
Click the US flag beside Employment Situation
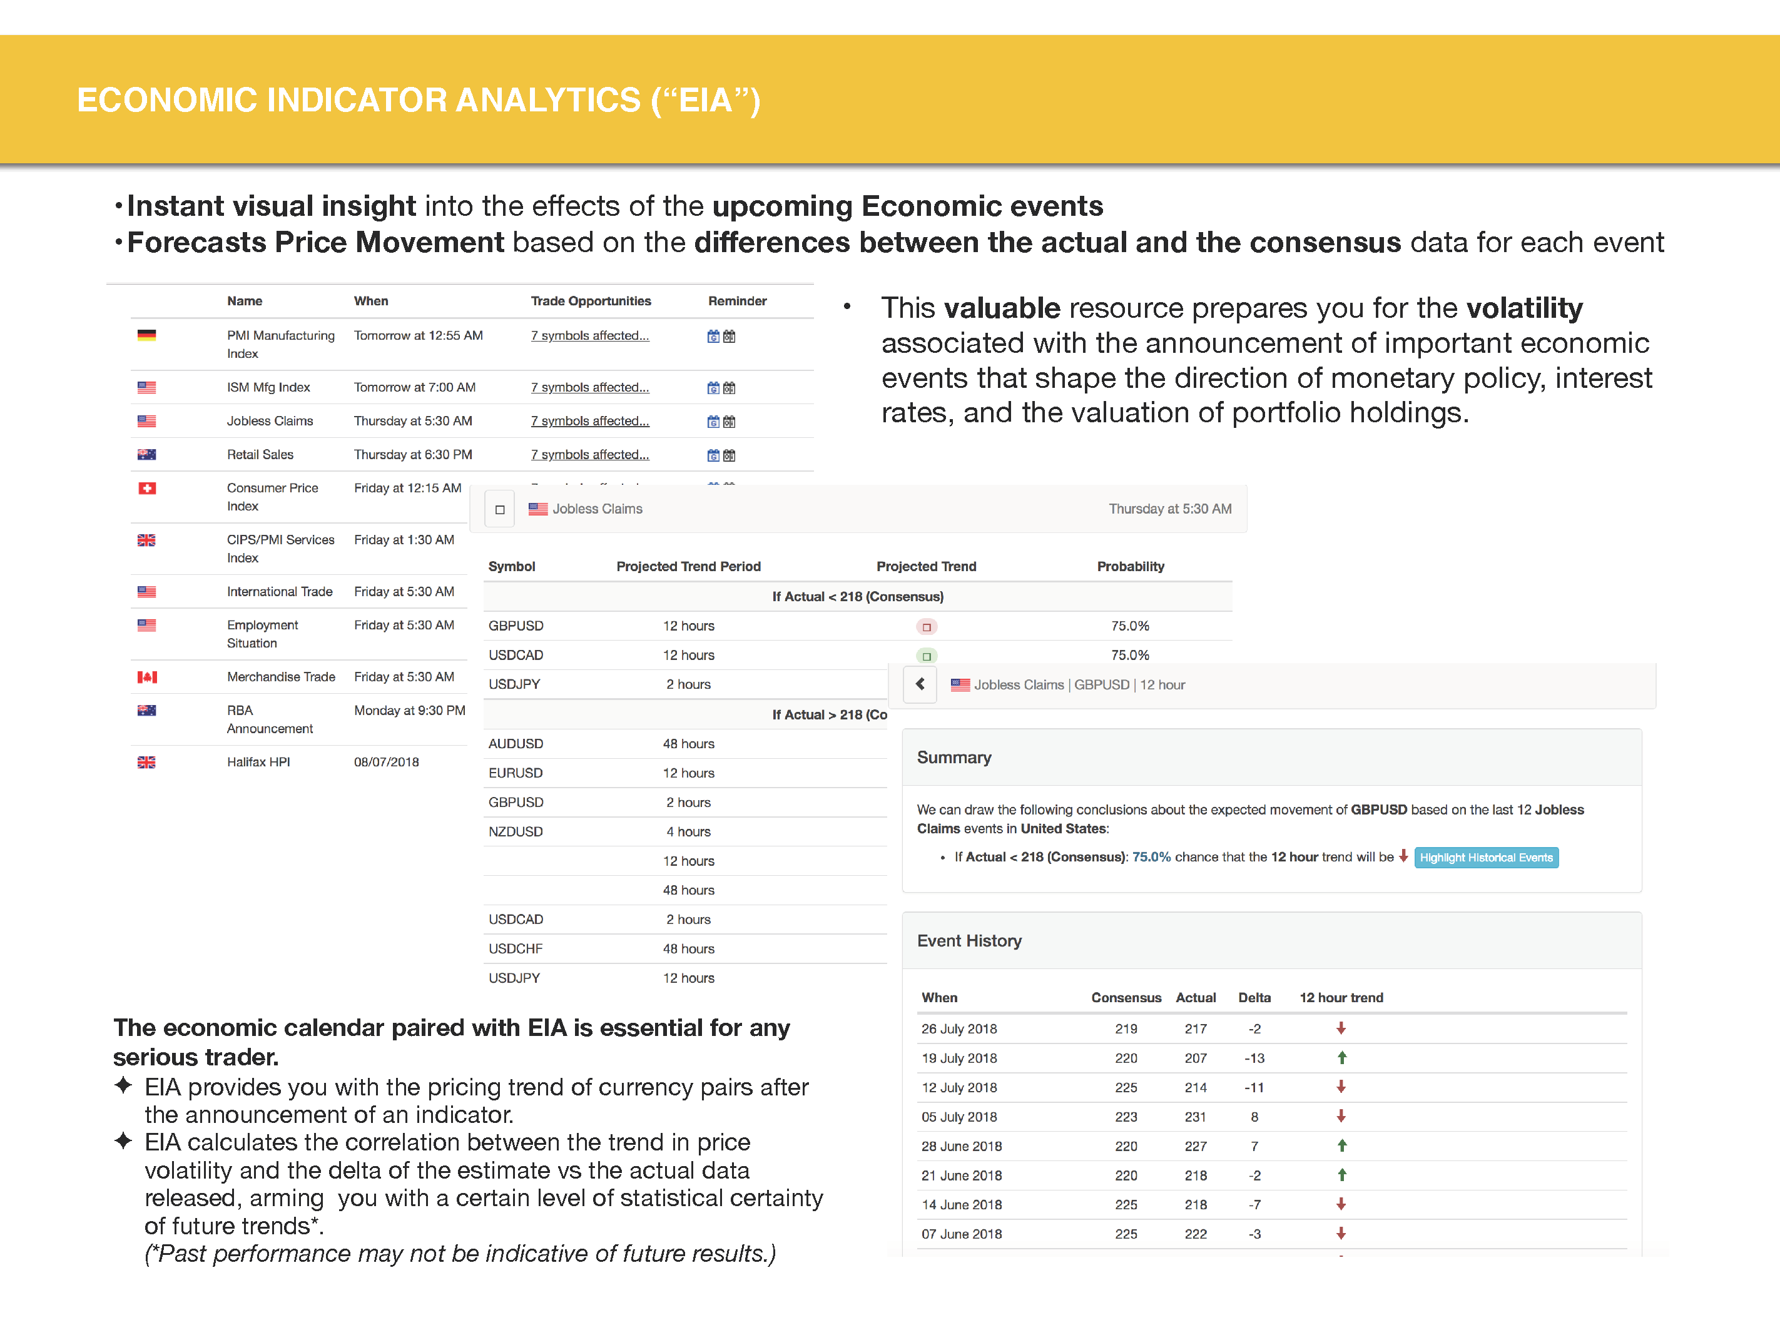(146, 625)
